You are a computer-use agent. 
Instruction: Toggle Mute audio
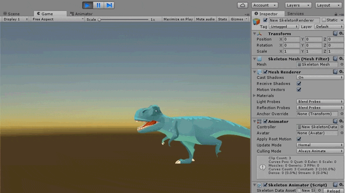pyautogui.click(x=205, y=19)
